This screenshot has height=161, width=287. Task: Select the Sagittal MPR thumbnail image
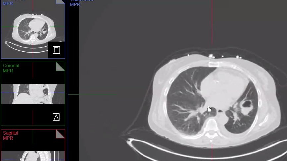pos(33,145)
